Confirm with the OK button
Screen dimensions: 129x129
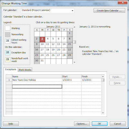(100, 124)
